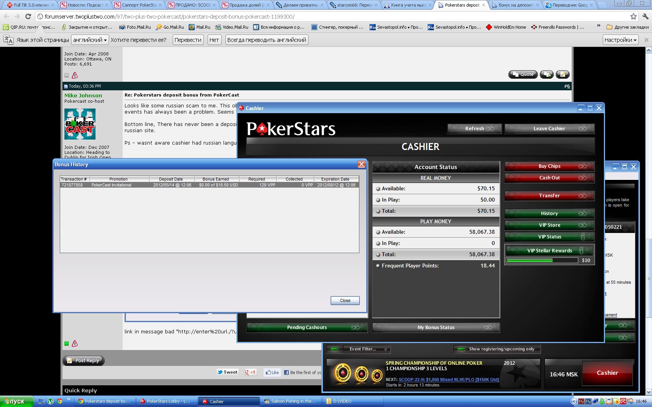Switch to Переводчик Google tab
This screenshot has width=652, height=407.
point(569,5)
